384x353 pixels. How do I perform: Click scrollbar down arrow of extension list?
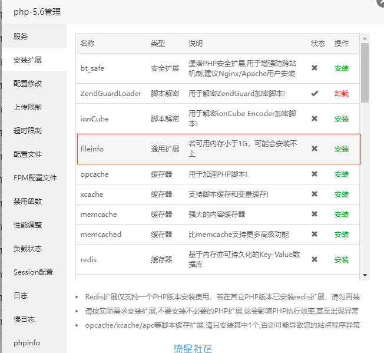[x=365, y=275]
